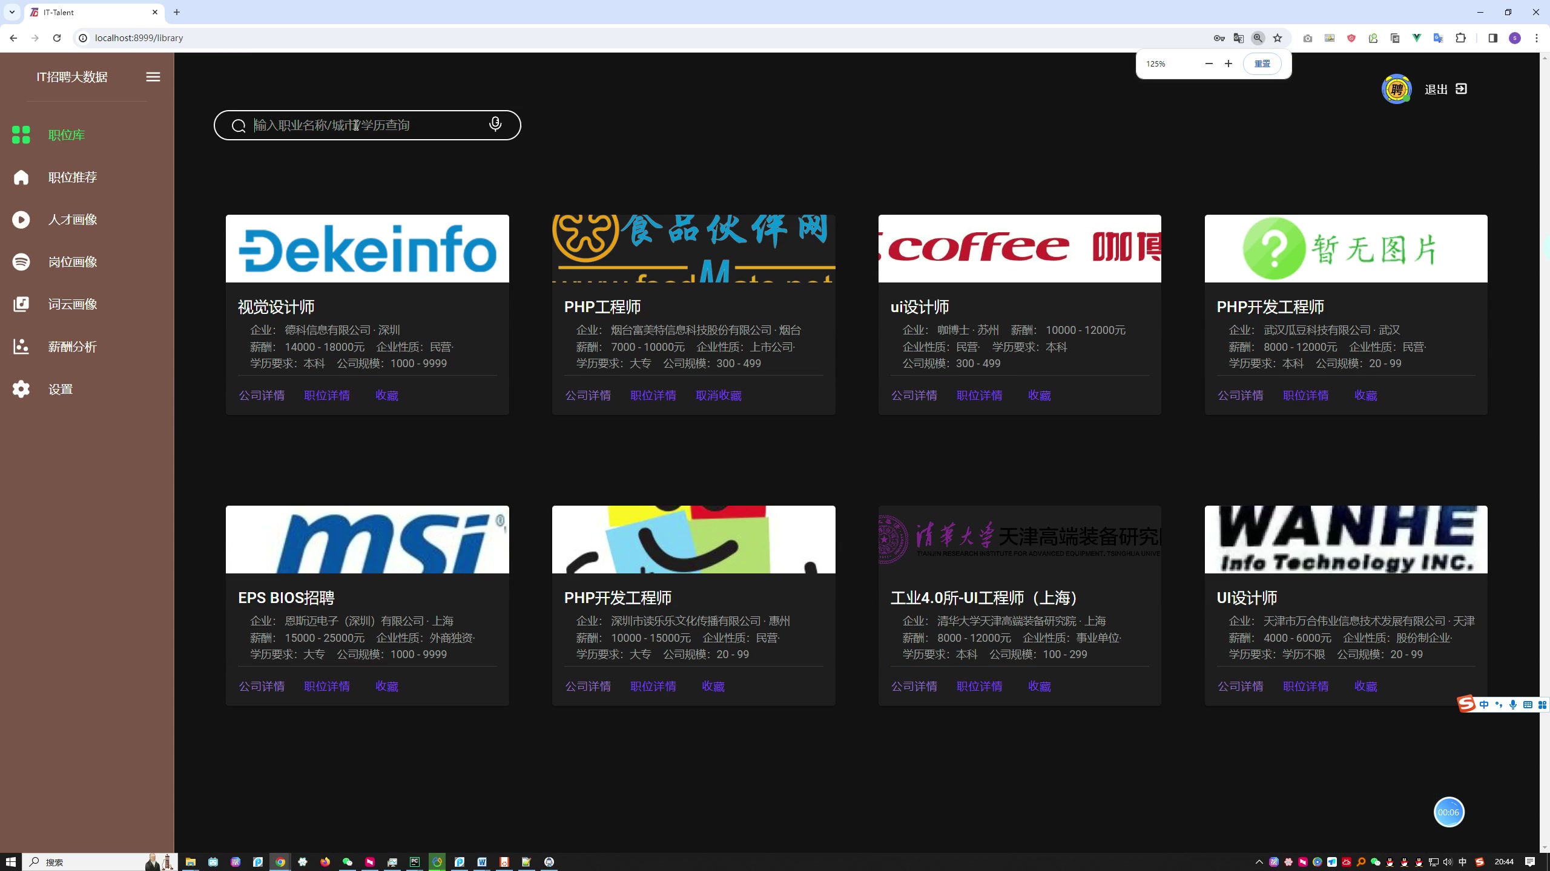Screen dimensions: 1550x871
Task: Click 收藏 on 工业4.0所-UI工程师 card
Action: (x=1039, y=686)
